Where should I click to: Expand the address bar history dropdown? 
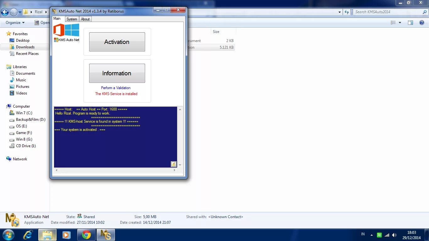340,12
